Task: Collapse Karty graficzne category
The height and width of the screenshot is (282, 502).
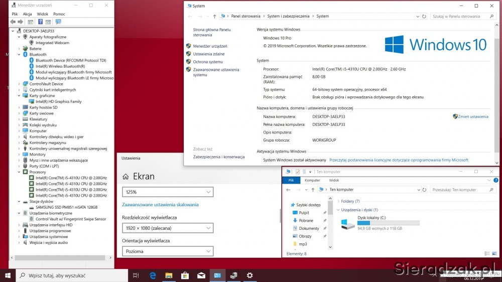Action: click(x=19, y=96)
